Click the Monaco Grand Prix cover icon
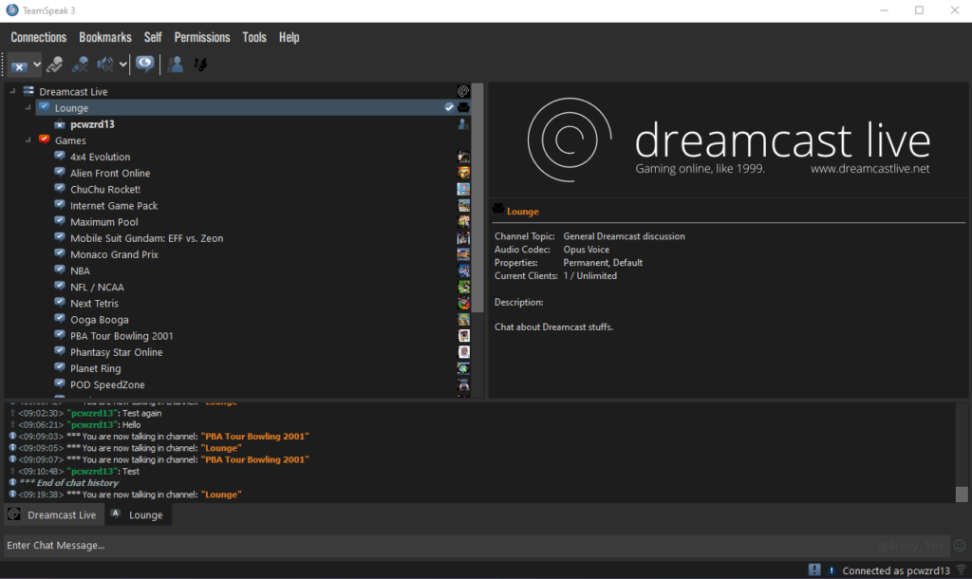This screenshot has height=579, width=972. click(x=463, y=254)
